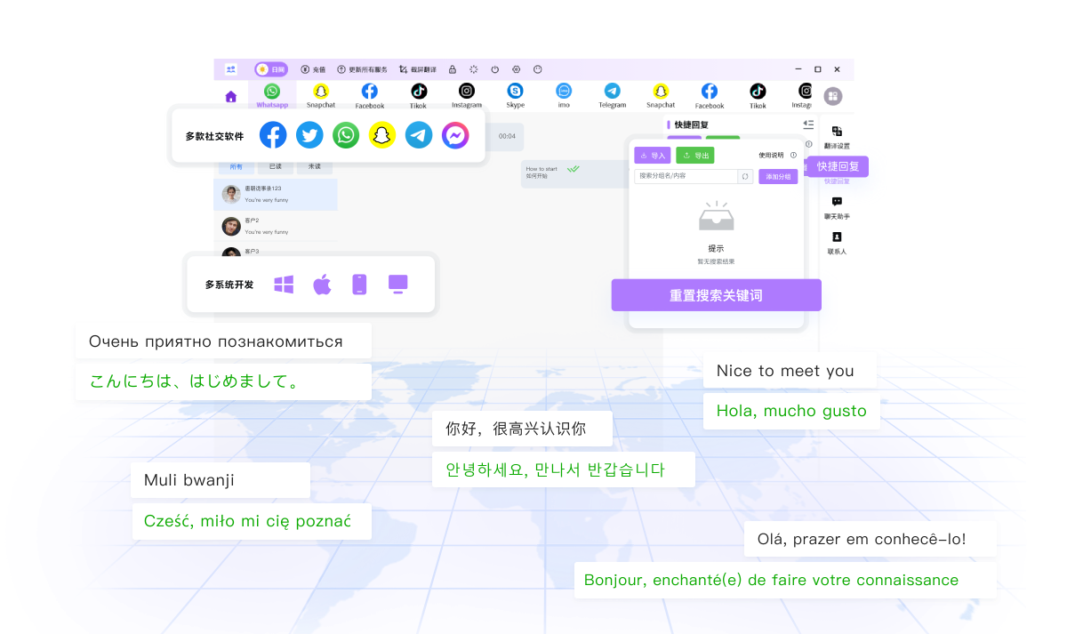Screen dimensions: 1067x634
Task: Select the 未读 chat filter tab
Action: coord(315,166)
